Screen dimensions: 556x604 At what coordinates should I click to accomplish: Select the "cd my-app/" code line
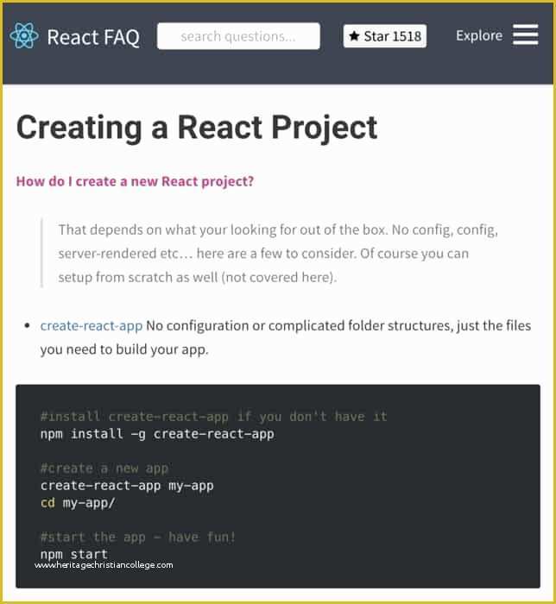coord(78,503)
